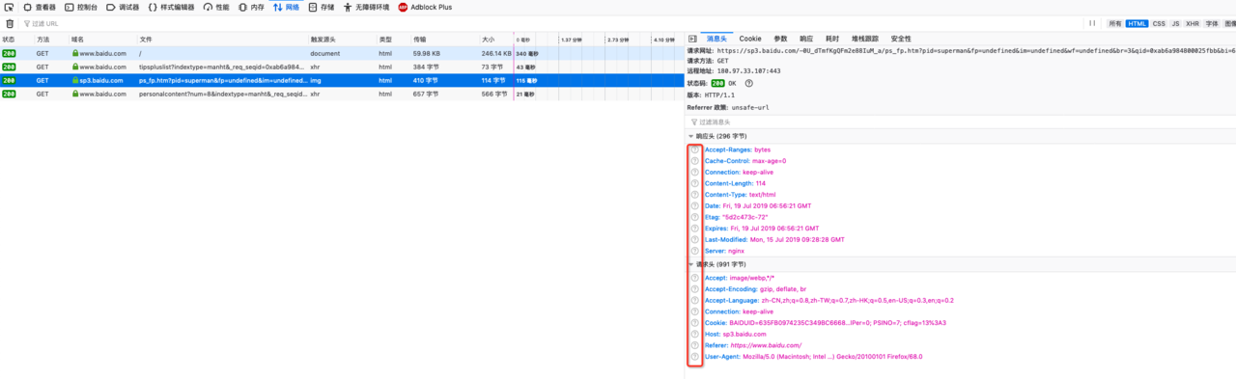This screenshot has height=379, width=1236.
Task: Select the 响应 response details tab
Action: click(806, 39)
